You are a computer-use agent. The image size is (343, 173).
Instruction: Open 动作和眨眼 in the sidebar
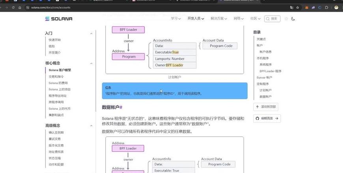coord(56,164)
